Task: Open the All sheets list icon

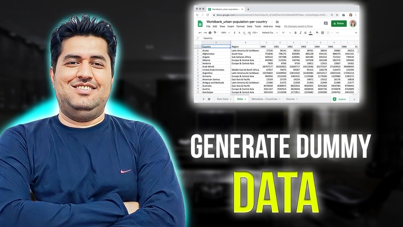Action: point(209,99)
